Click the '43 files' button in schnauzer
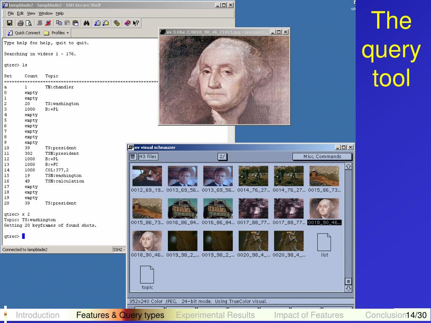 point(148,156)
